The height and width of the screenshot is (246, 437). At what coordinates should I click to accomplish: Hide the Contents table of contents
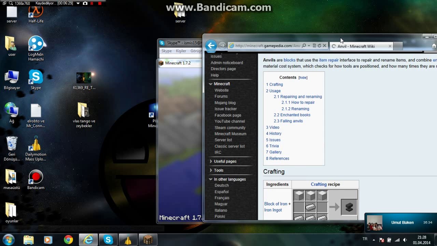(x=303, y=78)
